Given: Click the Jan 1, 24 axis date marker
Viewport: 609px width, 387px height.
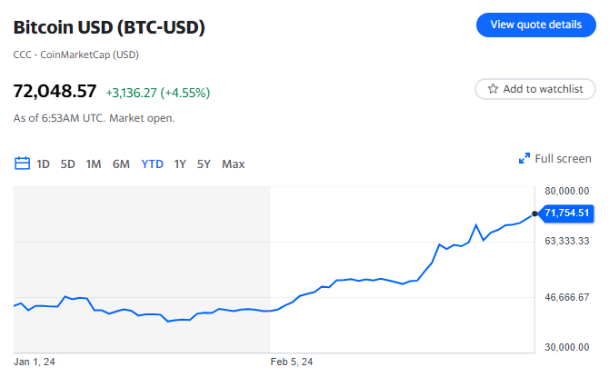Looking at the screenshot, I should pos(35,362).
